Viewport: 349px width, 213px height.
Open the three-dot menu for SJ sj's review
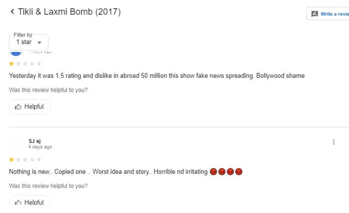pos(334,142)
